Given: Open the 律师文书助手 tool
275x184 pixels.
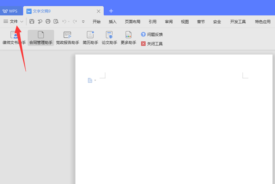Looking at the screenshot, I should (x=14, y=38).
